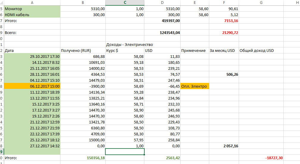Click 'Итого:' label next to 150356,18 row
This screenshot has width=300, height=164.
(x=11, y=158)
